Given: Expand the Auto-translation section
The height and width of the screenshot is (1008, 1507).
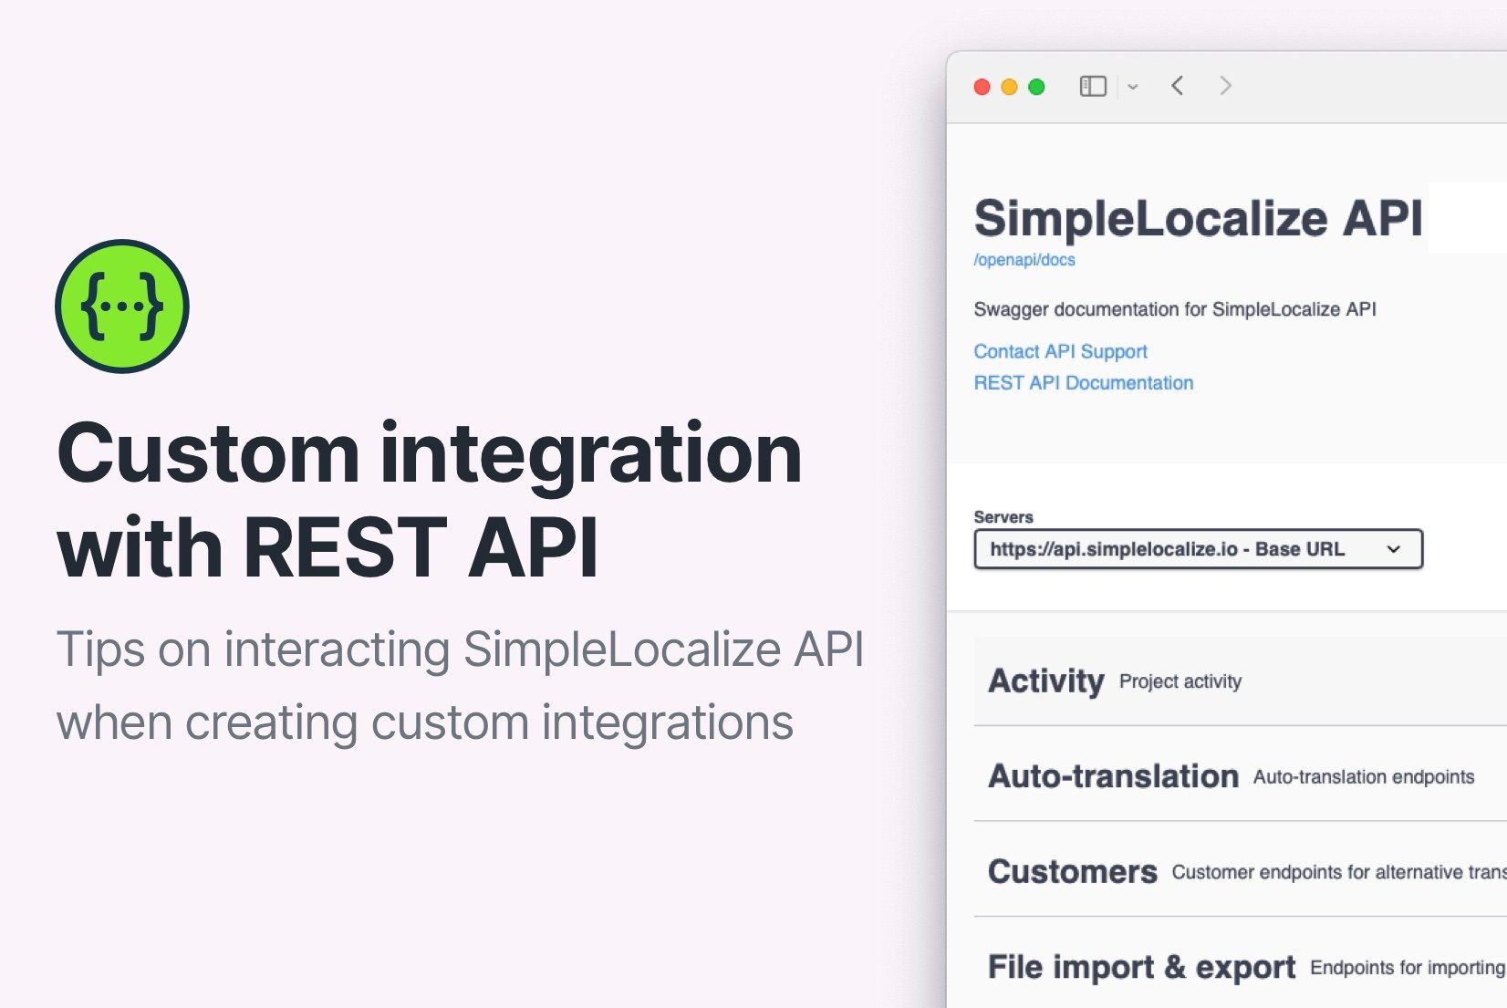Looking at the screenshot, I should (1241, 776).
